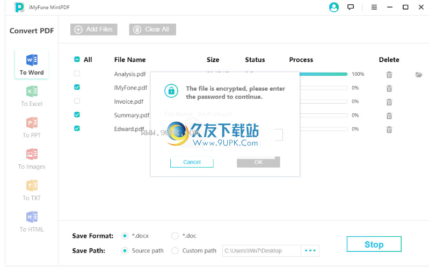429x268 pixels.
Task: Open the hamburger menu icon
Action: tap(374, 8)
